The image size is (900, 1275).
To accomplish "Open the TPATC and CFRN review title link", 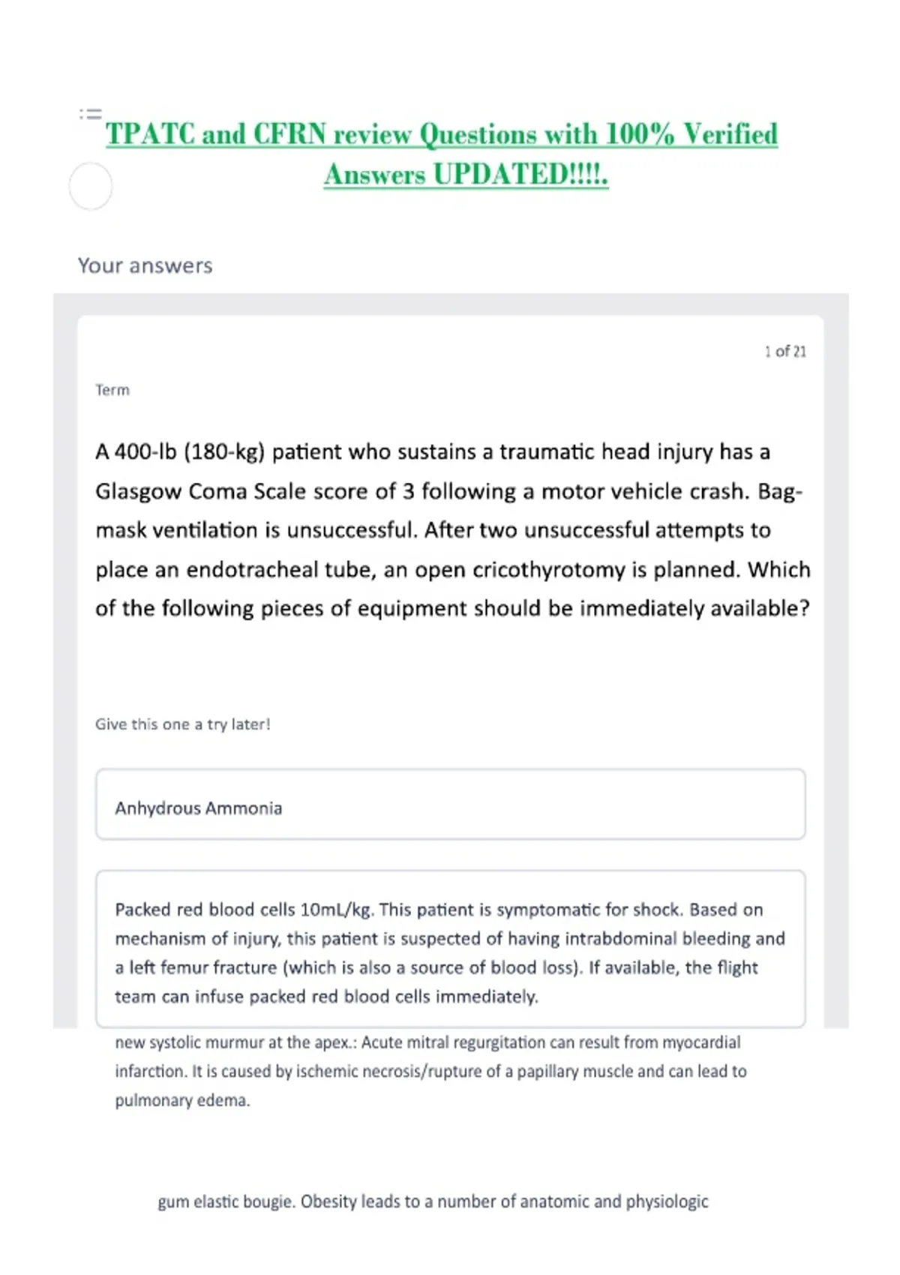I will pos(442,134).
